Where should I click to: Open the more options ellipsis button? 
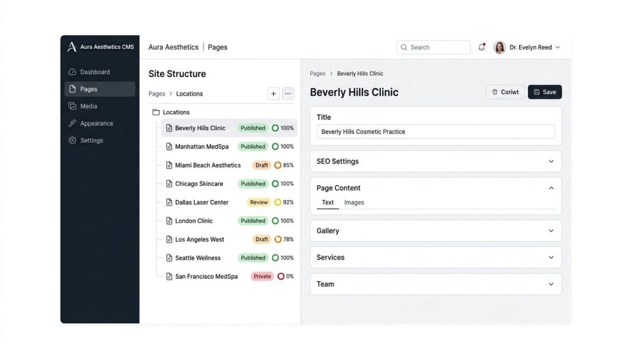pos(288,94)
